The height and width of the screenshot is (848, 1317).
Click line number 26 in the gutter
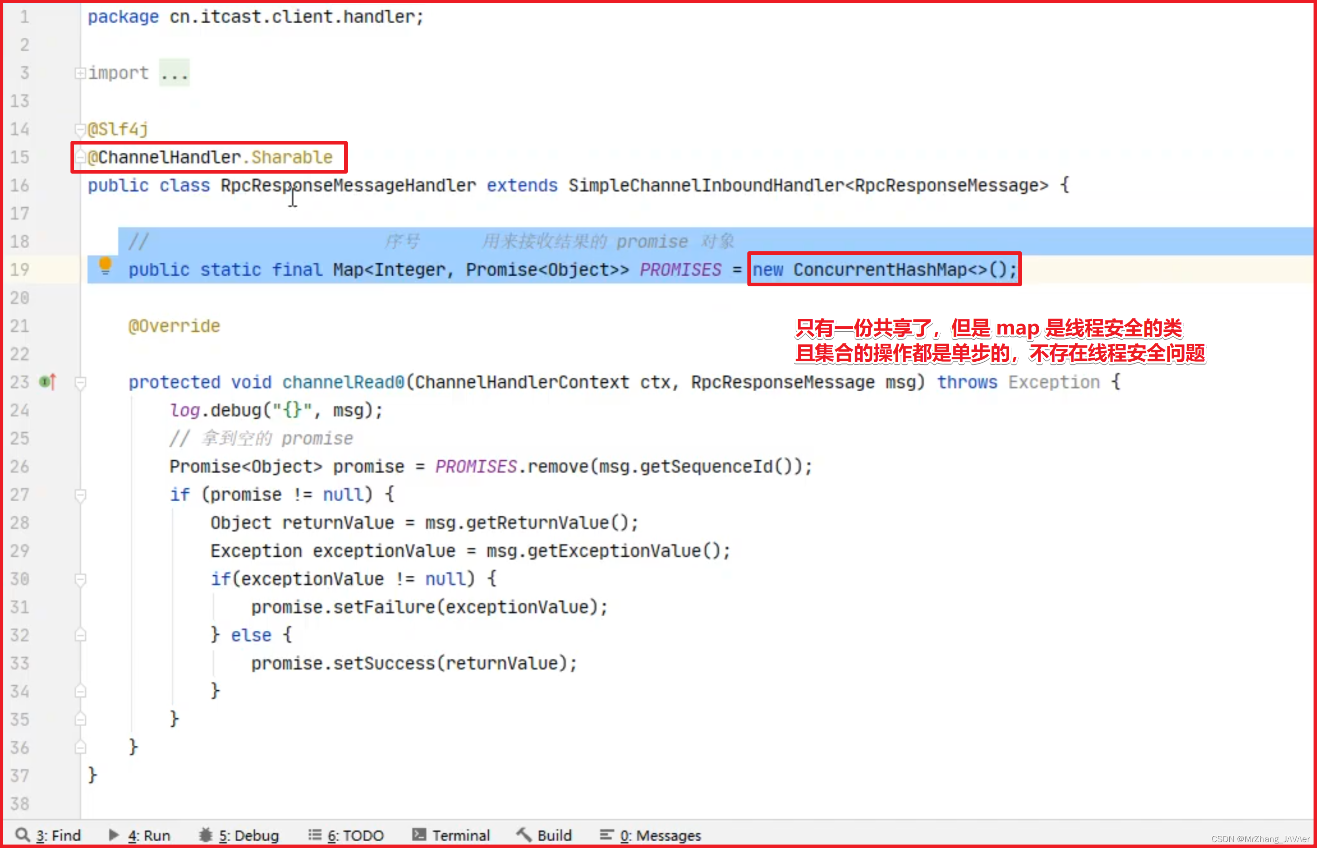(20, 467)
